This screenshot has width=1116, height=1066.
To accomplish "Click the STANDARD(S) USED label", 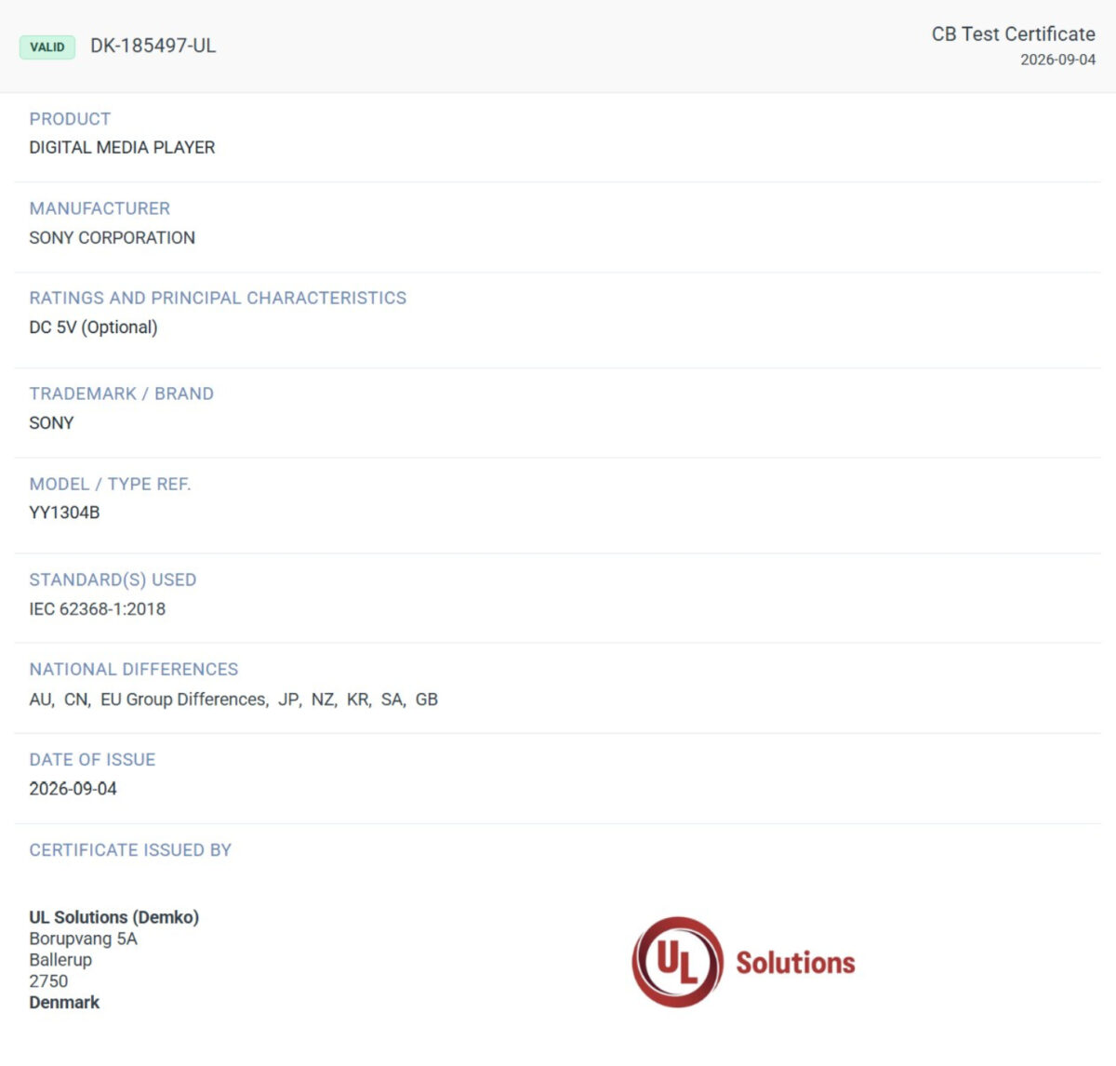I will (113, 580).
